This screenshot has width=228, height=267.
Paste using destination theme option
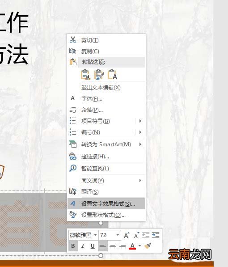pos(85,75)
